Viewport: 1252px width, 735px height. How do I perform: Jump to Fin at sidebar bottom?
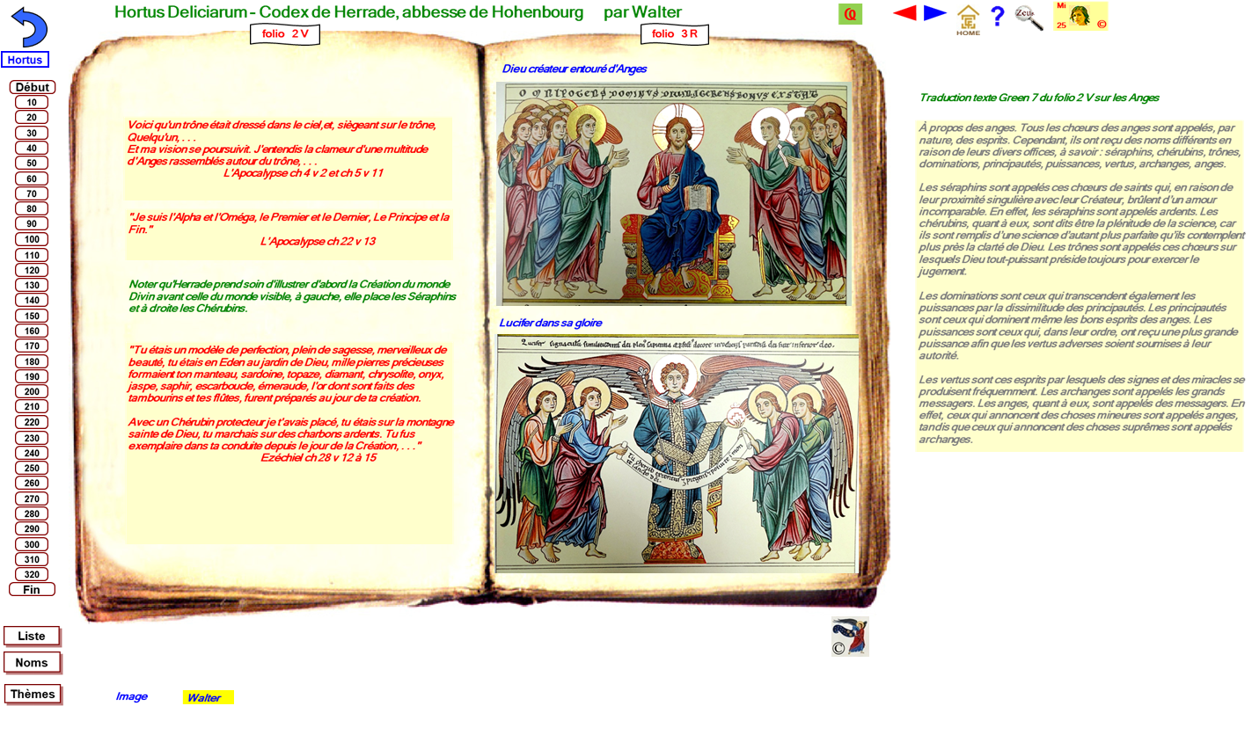tap(33, 589)
